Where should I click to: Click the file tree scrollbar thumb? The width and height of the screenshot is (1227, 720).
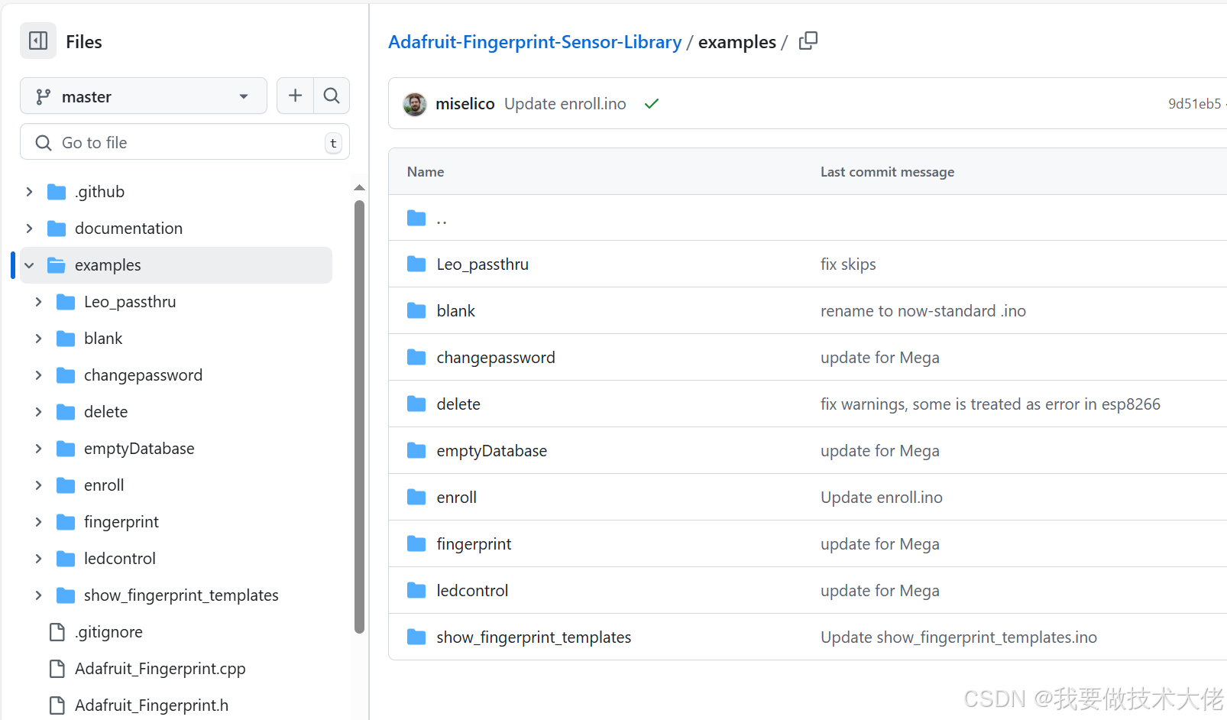(359, 417)
